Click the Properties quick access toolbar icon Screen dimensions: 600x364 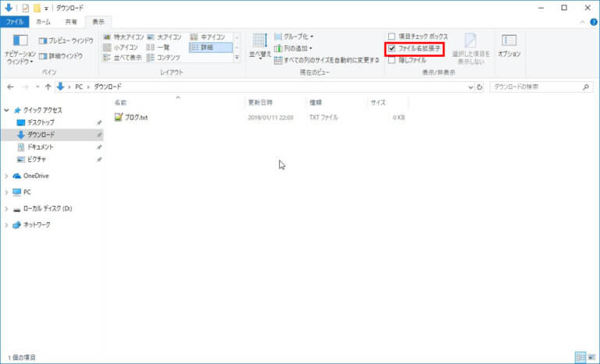(25, 8)
